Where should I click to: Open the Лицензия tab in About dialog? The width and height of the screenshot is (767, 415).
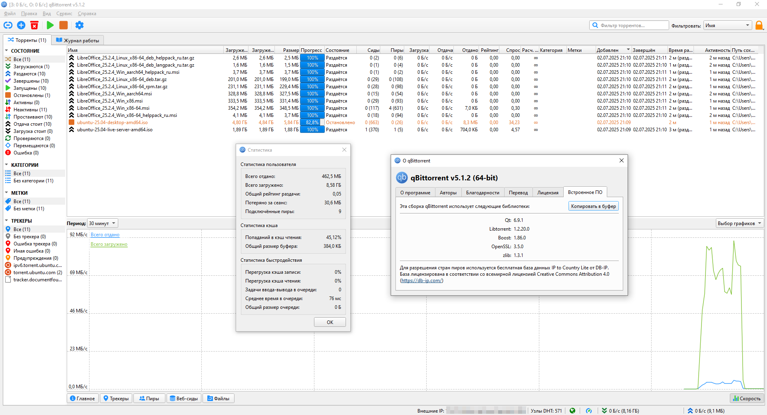coord(548,192)
